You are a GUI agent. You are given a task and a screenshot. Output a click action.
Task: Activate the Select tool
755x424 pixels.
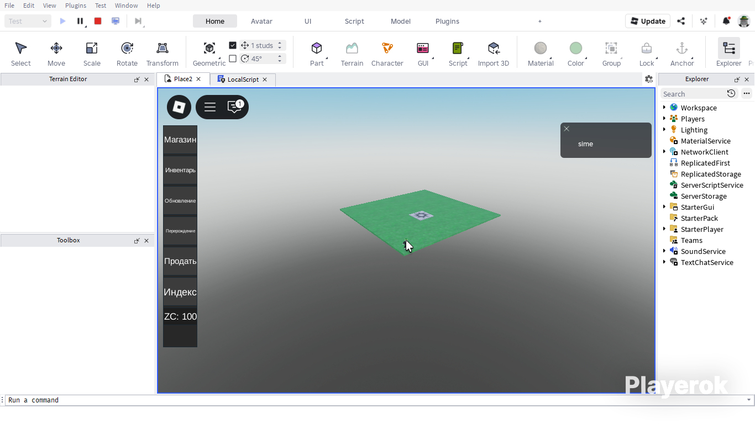coord(21,54)
